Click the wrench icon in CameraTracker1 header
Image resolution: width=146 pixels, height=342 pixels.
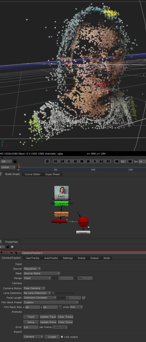click(x=16, y=253)
